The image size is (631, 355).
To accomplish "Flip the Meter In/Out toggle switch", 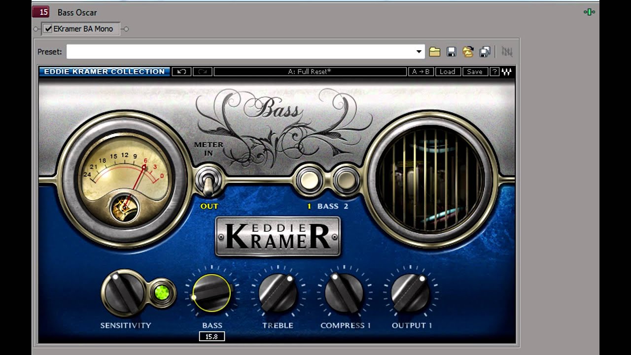I will [208, 181].
